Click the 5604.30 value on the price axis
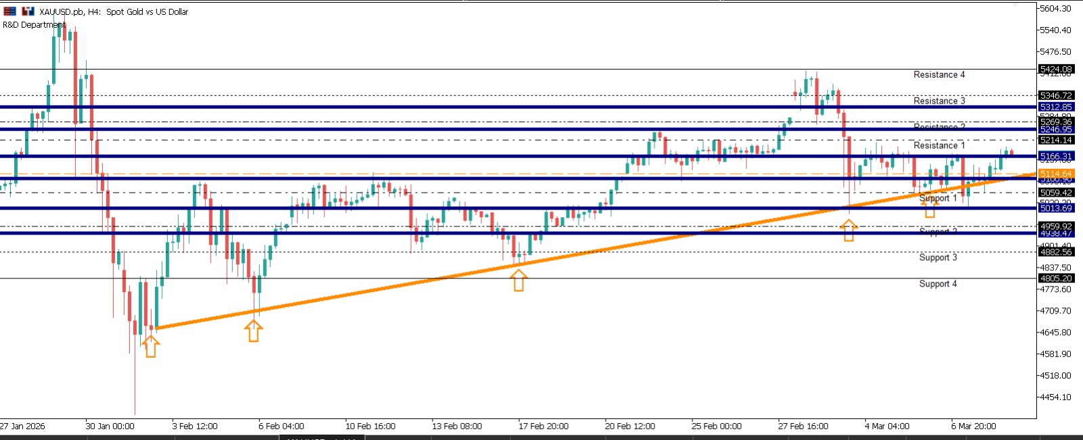The height and width of the screenshot is (440, 1083). pos(1056,9)
